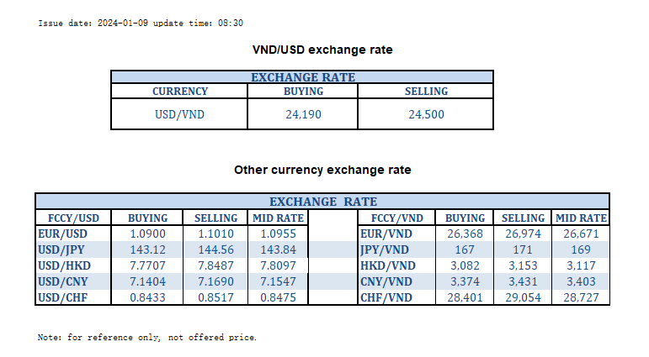This screenshot has width=649, height=357.
Task: Select the HKD/VND selling value 3,153
Action: coord(521,265)
